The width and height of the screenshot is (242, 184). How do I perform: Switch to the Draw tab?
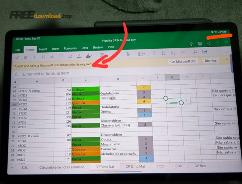pyautogui.click(x=55, y=49)
